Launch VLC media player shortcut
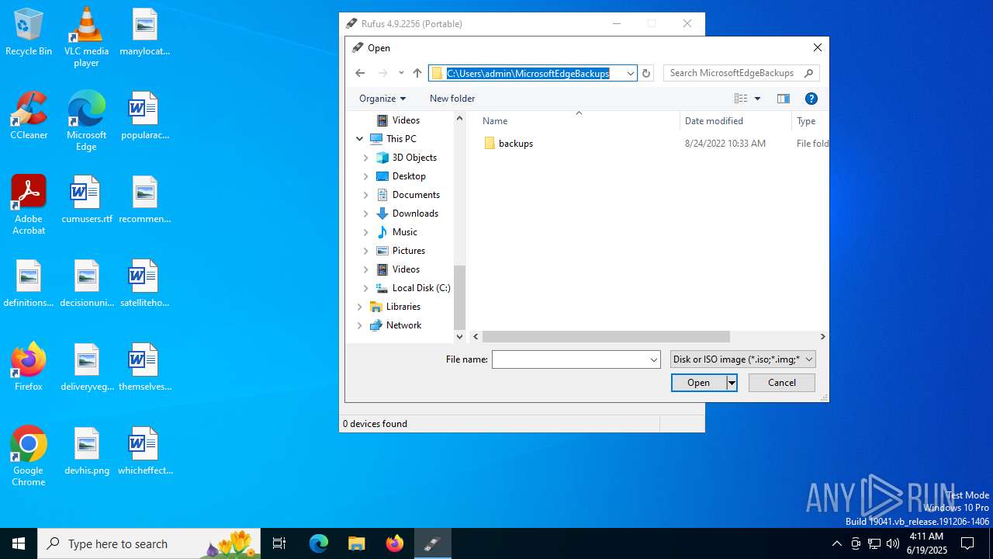This screenshot has width=993, height=559. pos(86,37)
